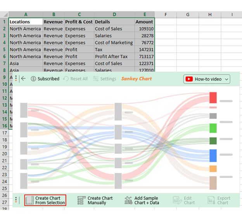Image resolution: width=242 pixels, height=221 pixels.
Task: Click the Locations header cell
Action: [x=26, y=22]
